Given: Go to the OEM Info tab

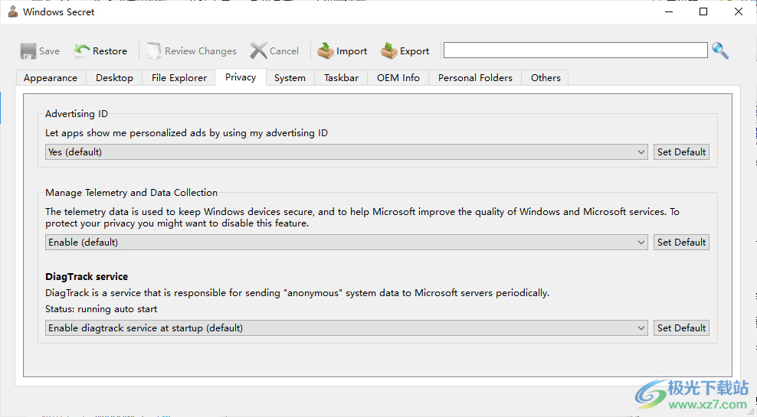Looking at the screenshot, I should (398, 78).
